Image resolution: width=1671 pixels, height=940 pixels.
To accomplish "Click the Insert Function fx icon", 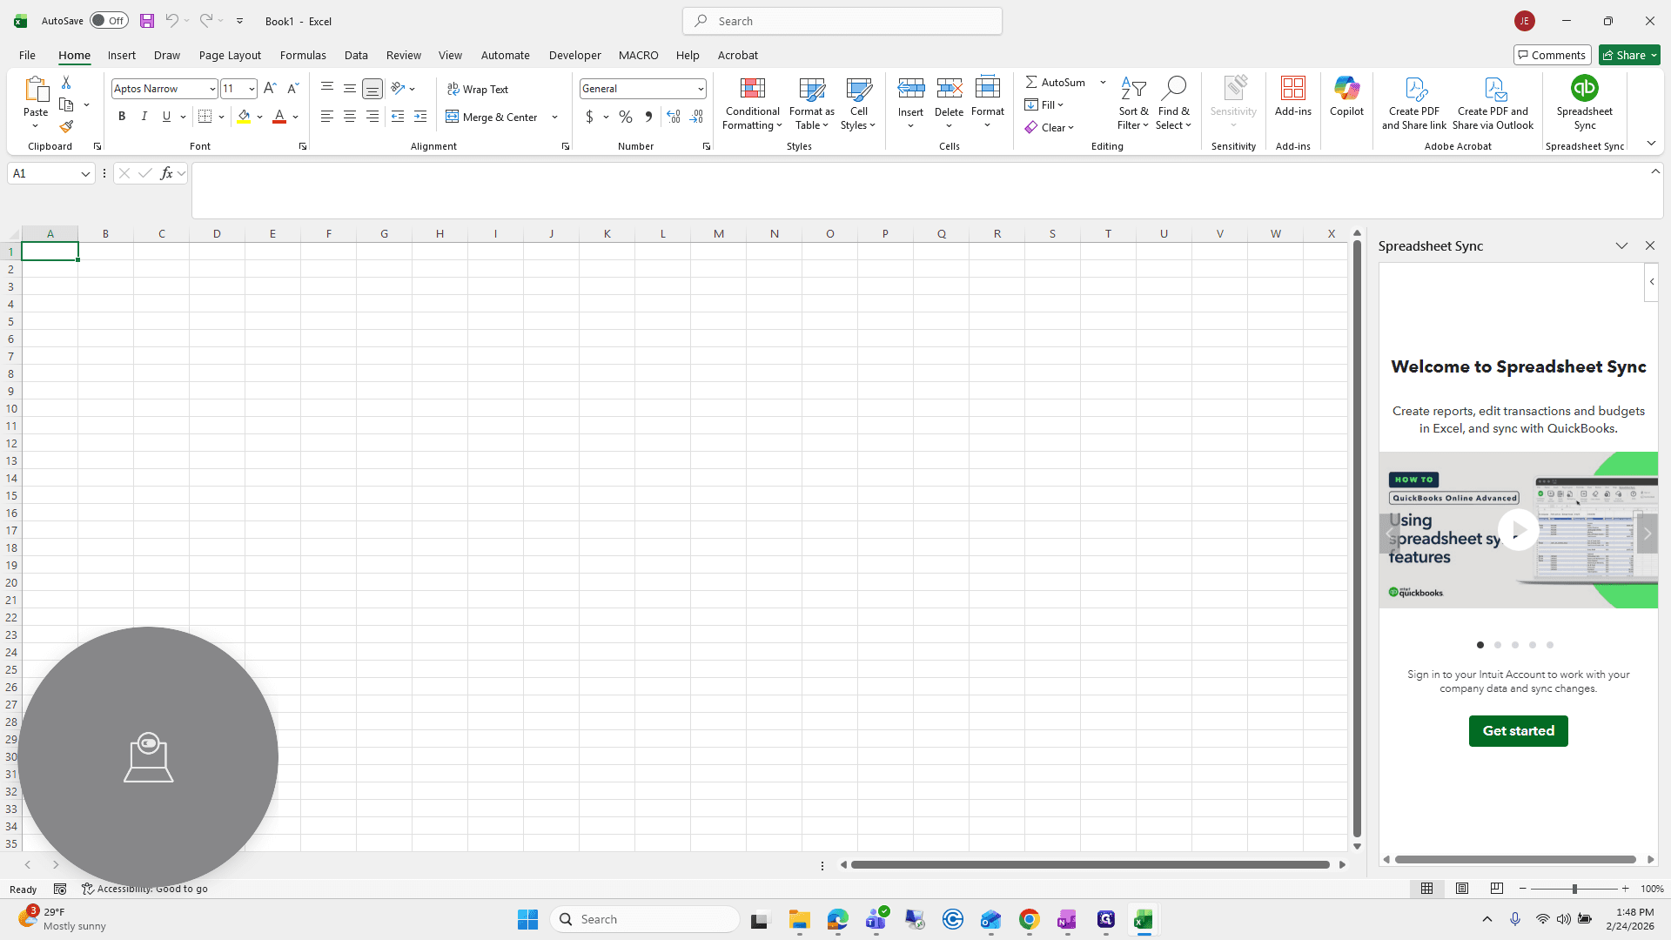I will pos(166,173).
